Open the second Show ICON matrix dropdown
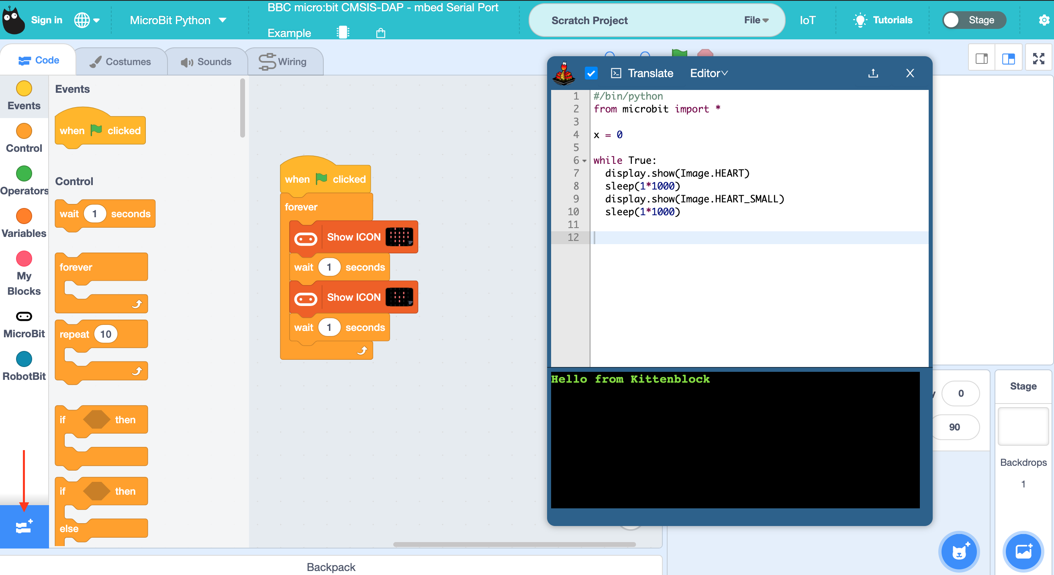Screen dimensions: 1054x575 tap(399, 297)
